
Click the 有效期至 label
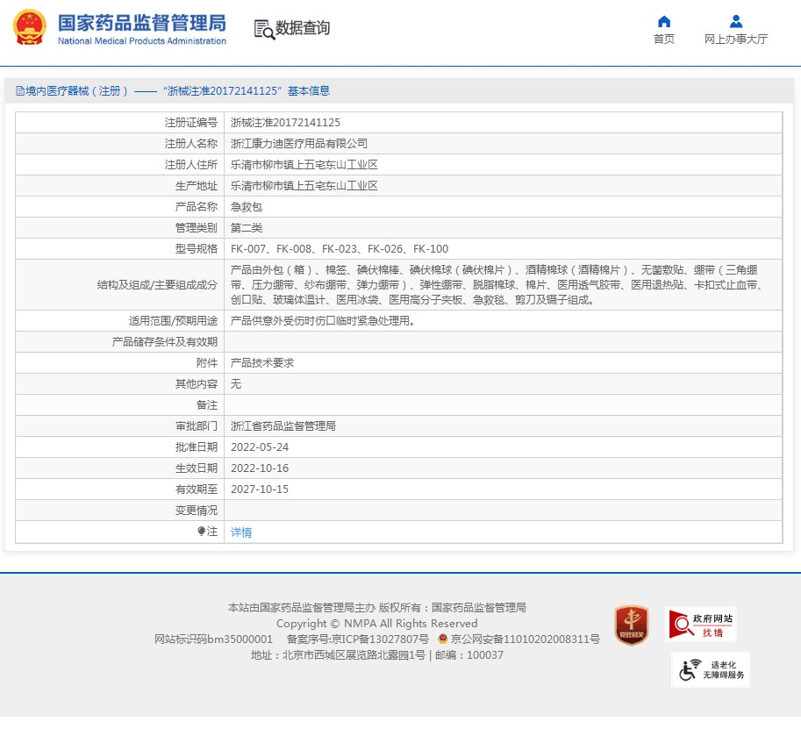(x=197, y=489)
